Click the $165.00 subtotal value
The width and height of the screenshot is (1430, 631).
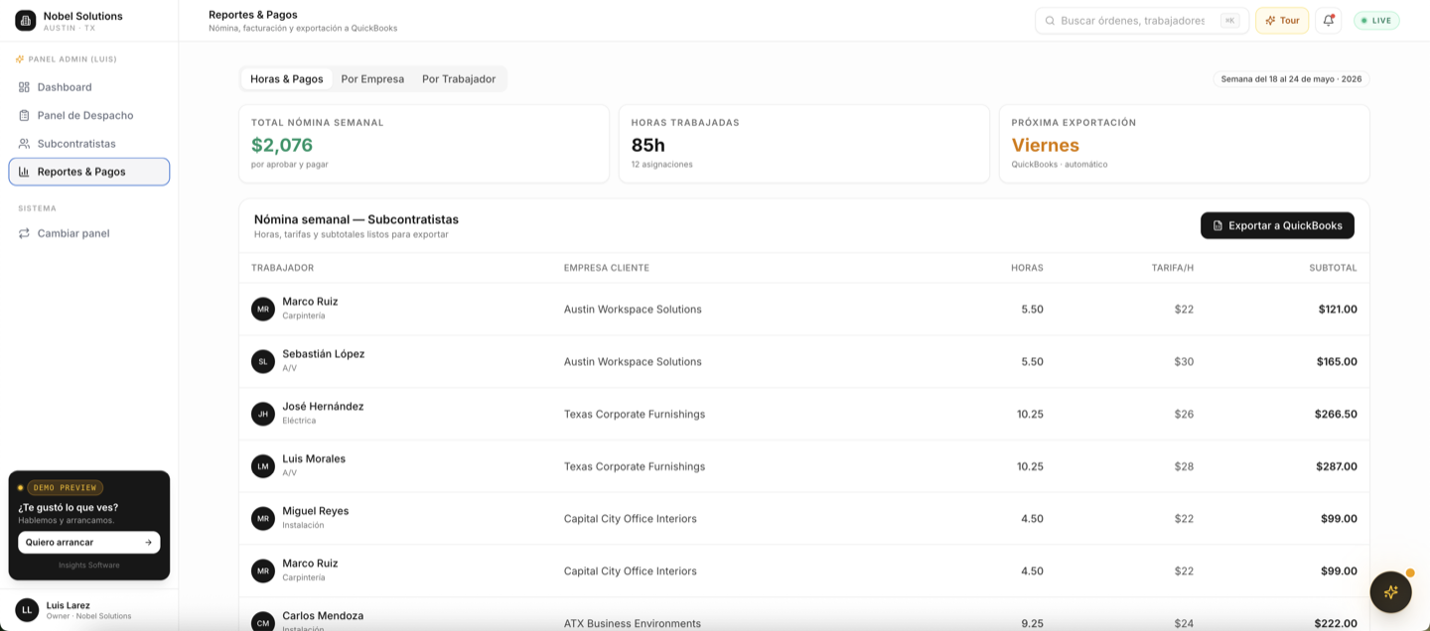(1337, 361)
